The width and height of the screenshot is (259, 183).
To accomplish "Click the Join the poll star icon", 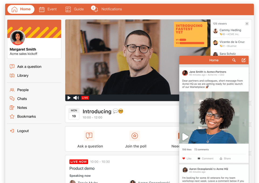I will pos(135,136).
